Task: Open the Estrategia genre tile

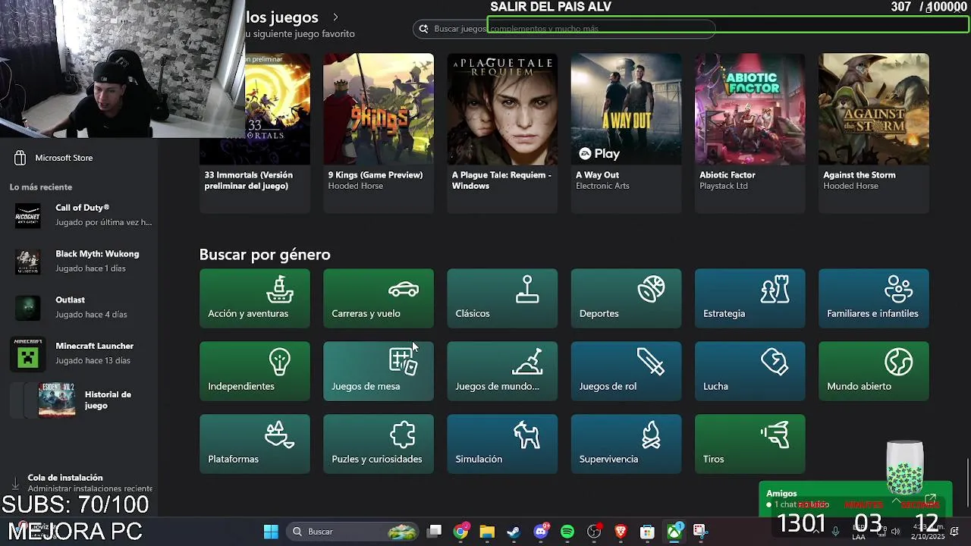Action: 749,298
